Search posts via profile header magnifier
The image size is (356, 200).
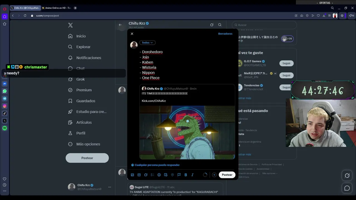[x=220, y=25]
